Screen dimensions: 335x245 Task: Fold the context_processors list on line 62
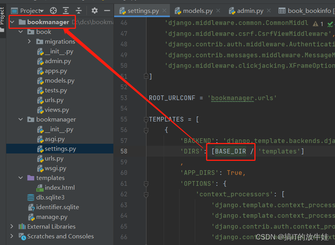click(x=146, y=194)
